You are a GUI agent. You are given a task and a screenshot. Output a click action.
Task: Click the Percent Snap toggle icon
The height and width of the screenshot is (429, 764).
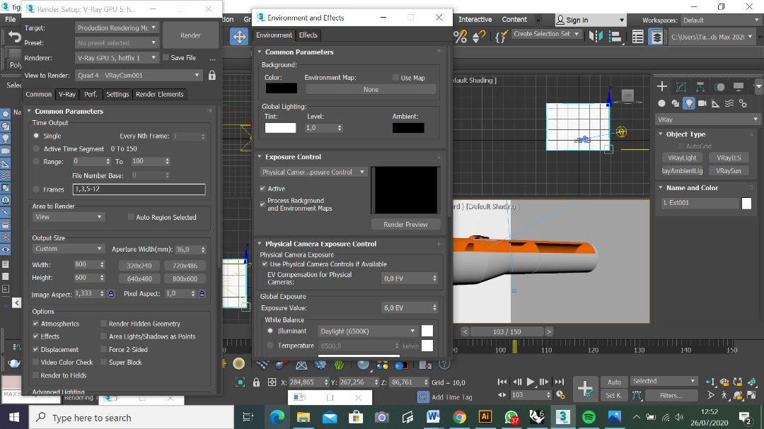(461, 37)
